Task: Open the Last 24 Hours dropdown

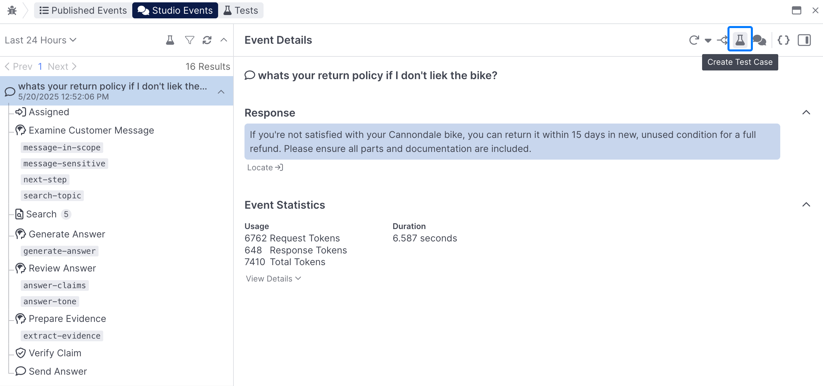Action: (x=41, y=40)
